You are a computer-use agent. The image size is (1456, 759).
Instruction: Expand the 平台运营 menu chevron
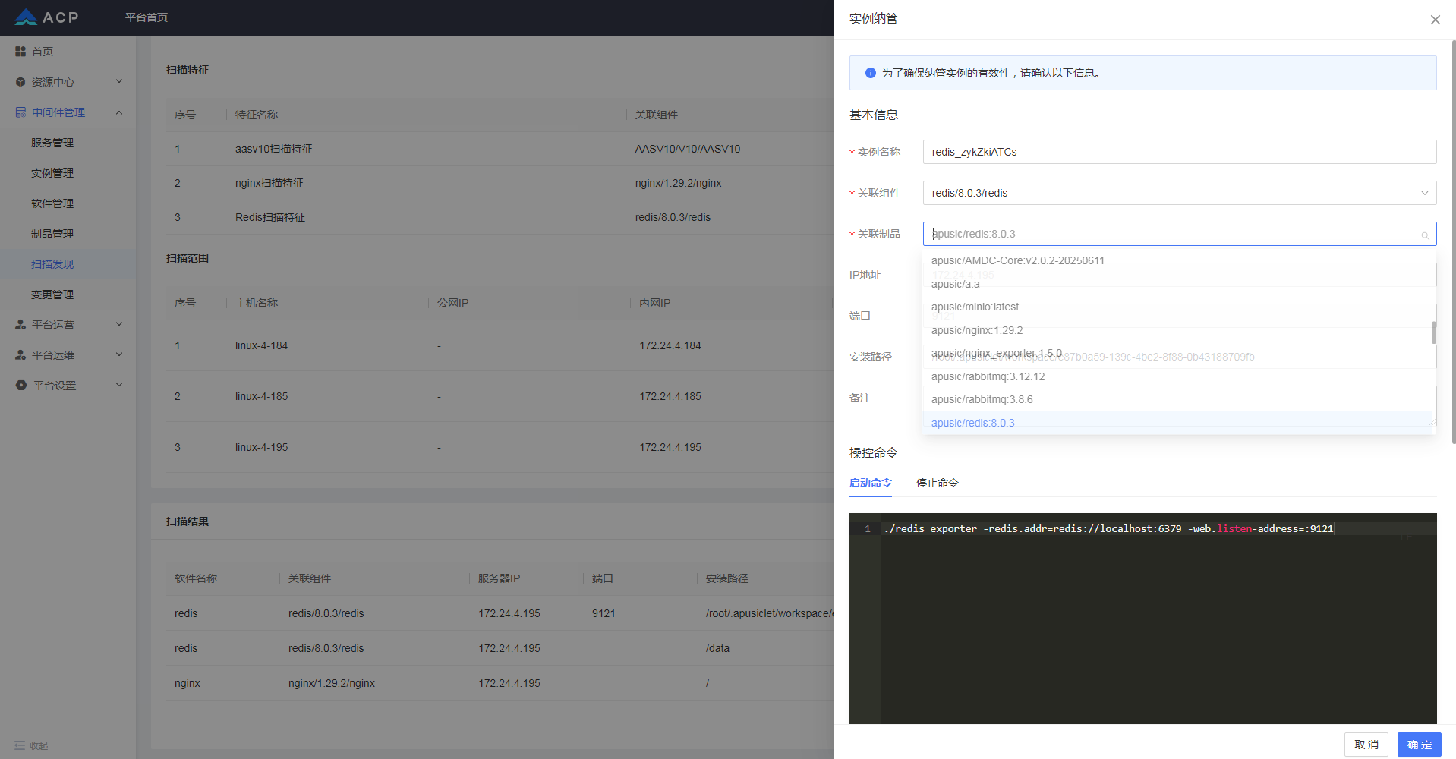[x=119, y=324]
